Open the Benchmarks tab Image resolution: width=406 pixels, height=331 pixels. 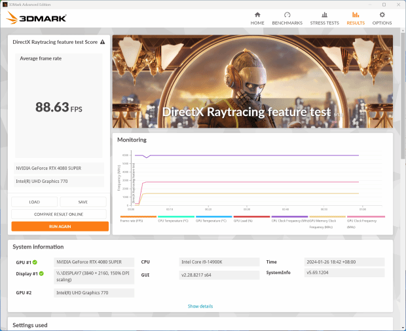(x=287, y=18)
